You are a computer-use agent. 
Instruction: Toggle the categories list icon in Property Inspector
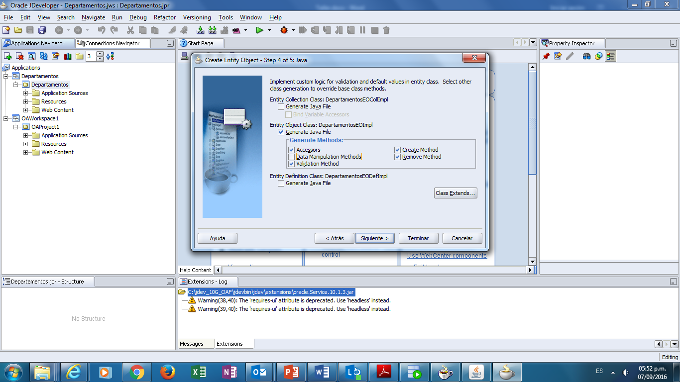(611, 56)
